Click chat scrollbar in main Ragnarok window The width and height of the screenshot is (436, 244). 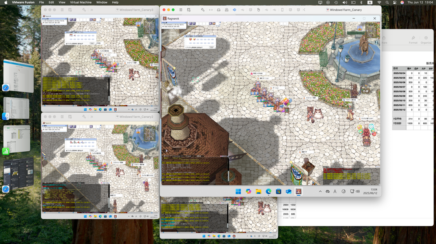click(228, 170)
